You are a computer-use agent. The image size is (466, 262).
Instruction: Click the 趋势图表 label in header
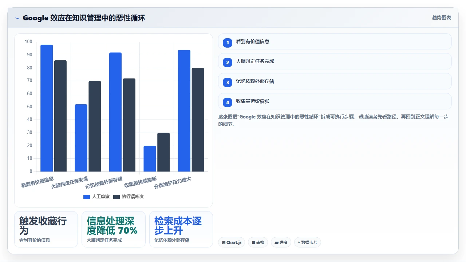coord(442,17)
